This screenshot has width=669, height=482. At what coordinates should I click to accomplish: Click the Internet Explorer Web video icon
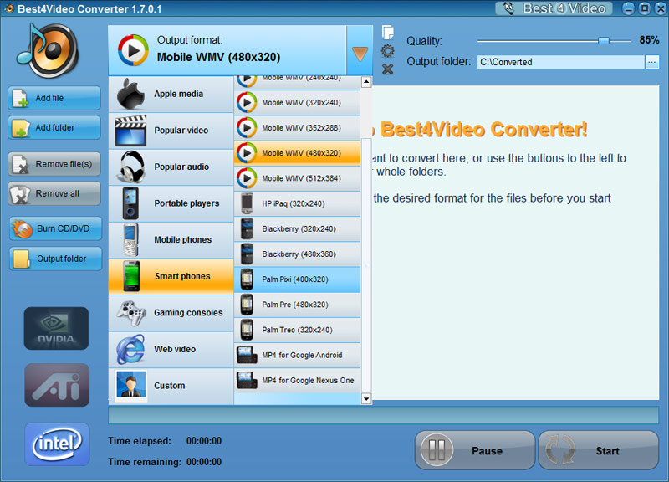pyautogui.click(x=130, y=349)
